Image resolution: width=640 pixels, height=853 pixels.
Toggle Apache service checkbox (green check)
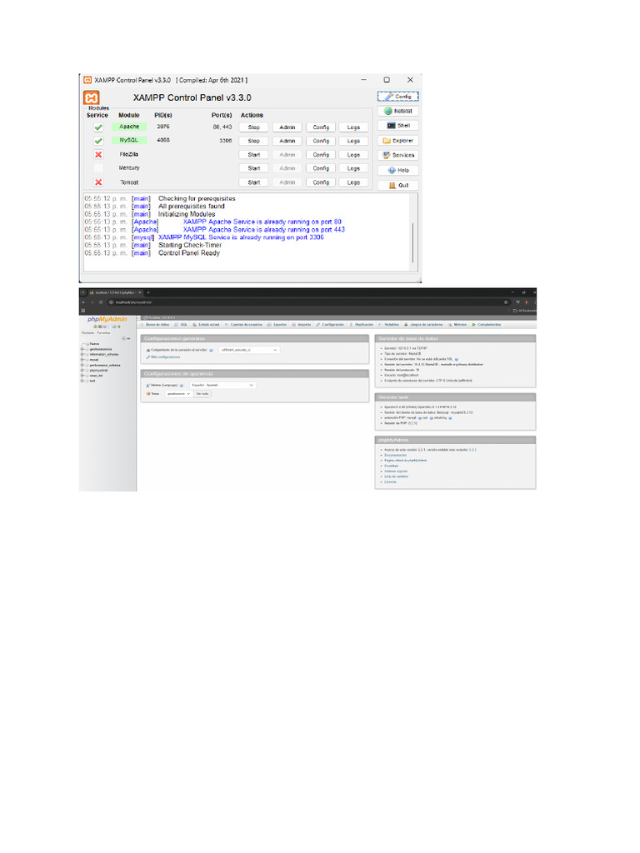click(98, 127)
